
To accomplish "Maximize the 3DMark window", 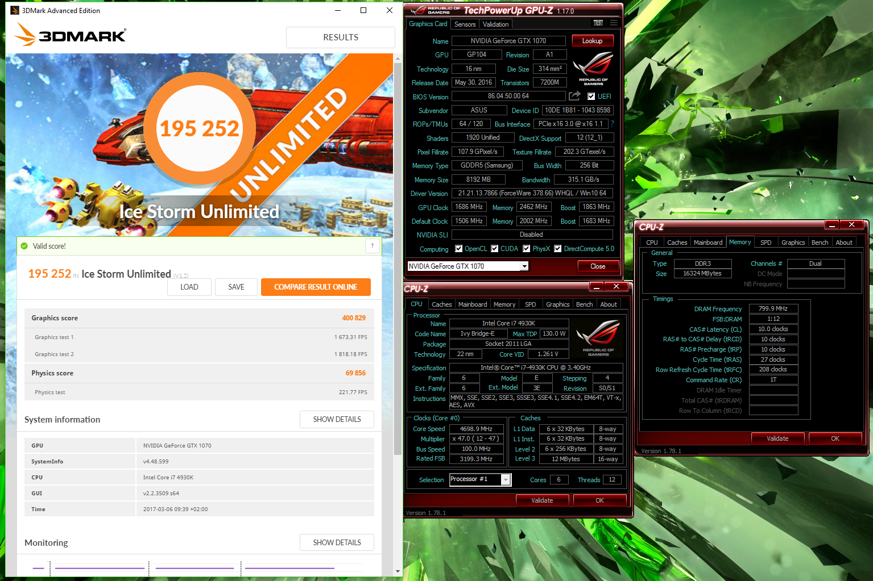I will click(x=363, y=10).
